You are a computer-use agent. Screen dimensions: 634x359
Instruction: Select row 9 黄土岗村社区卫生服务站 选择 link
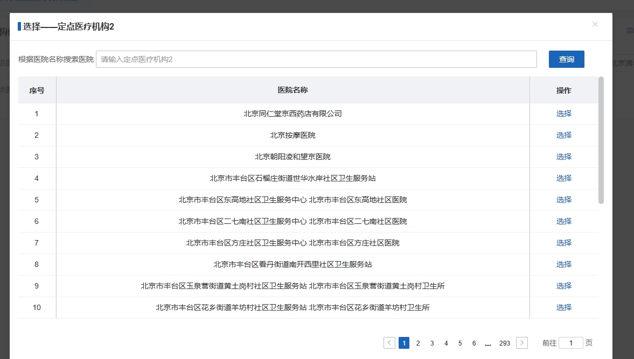[x=563, y=286]
